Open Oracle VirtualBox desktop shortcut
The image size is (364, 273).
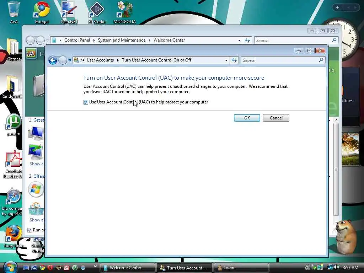(38, 246)
